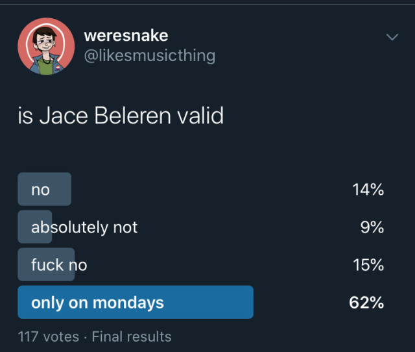Click the short bar behind "absolutely not"

click(x=34, y=227)
